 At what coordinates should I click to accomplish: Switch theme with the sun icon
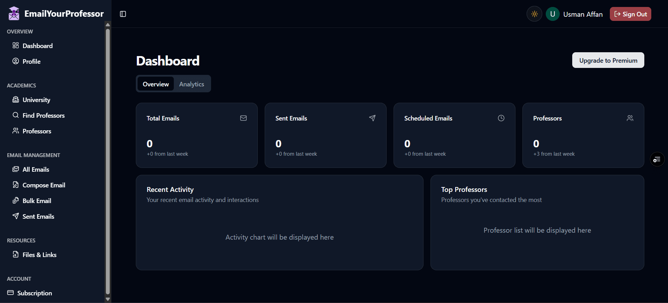(534, 14)
